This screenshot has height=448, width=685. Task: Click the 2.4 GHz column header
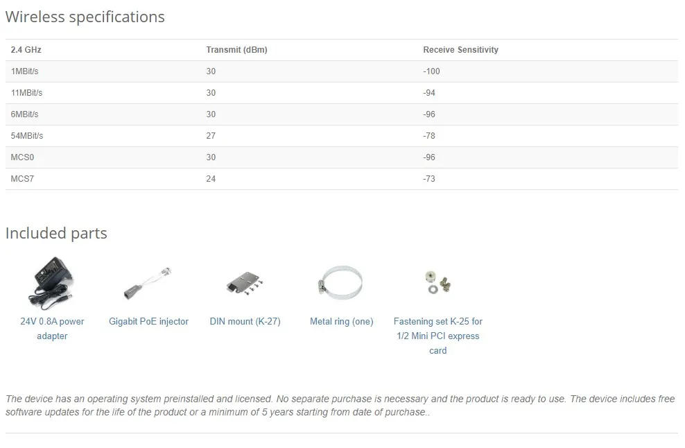(26, 50)
